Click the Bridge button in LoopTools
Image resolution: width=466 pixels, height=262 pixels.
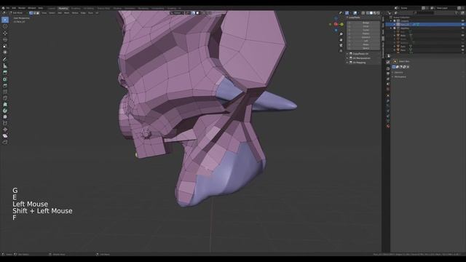[x=366, y=23]
